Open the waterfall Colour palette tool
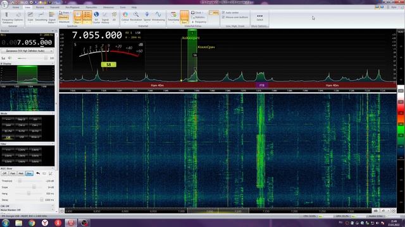This screenshot has width=405, height=227. coord(125,16)
